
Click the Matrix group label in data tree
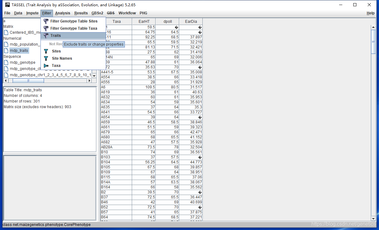point(8,27)
